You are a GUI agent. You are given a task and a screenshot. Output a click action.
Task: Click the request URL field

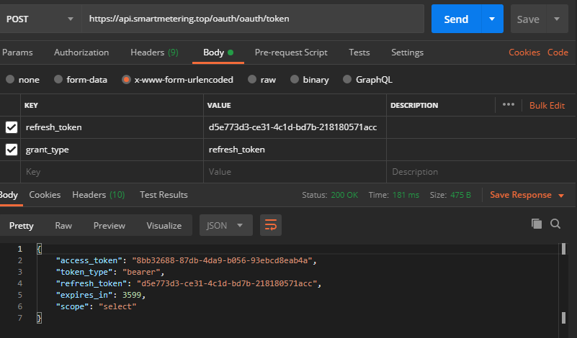pyautogui.click(x=253, y=19)
